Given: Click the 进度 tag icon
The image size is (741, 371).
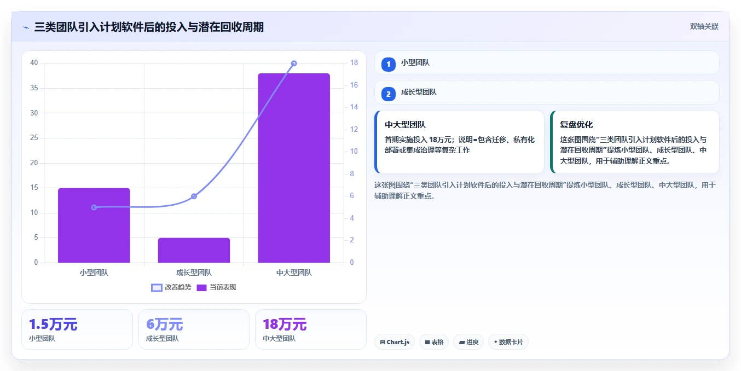Looking at the screenshot, I should (x=462, y=343).
